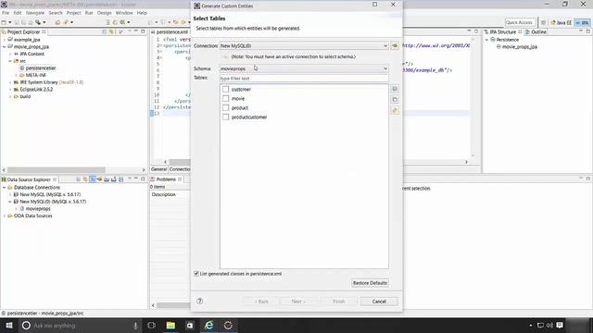Screen dimensions: 593x333
Task: Click the Project Explorer horizontal scrollbar
Action: (x=56, y=170)
